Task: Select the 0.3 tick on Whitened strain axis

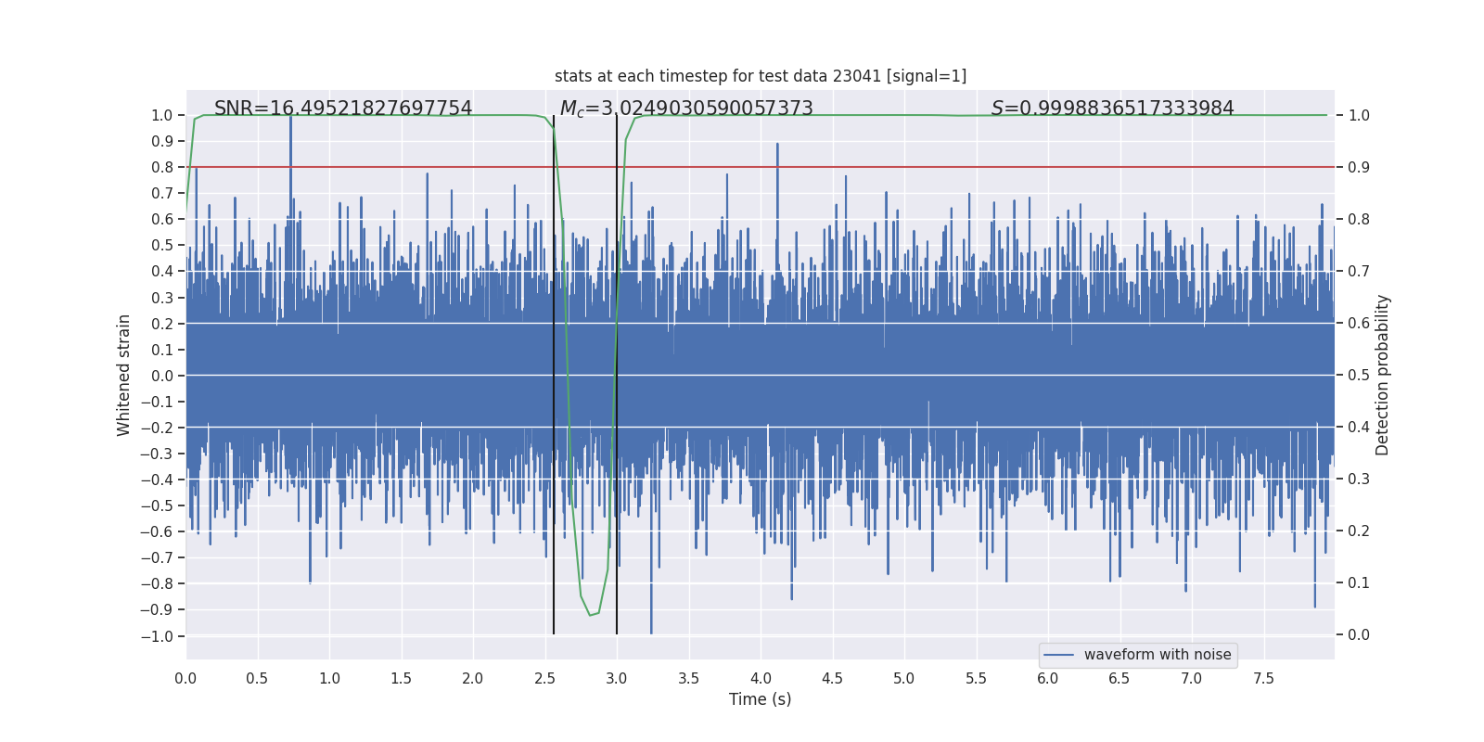Action: click(x=162, y=298)
